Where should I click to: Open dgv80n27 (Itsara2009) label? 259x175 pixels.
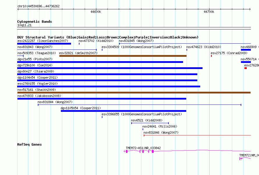[36, 71]
